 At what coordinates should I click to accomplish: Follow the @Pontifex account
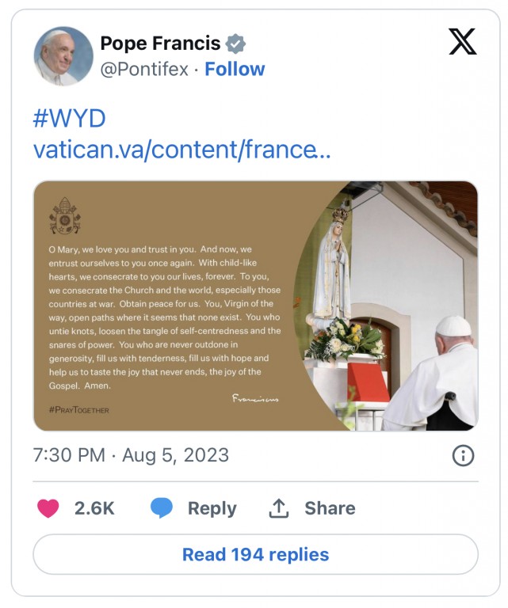click(x=235, y=69)
